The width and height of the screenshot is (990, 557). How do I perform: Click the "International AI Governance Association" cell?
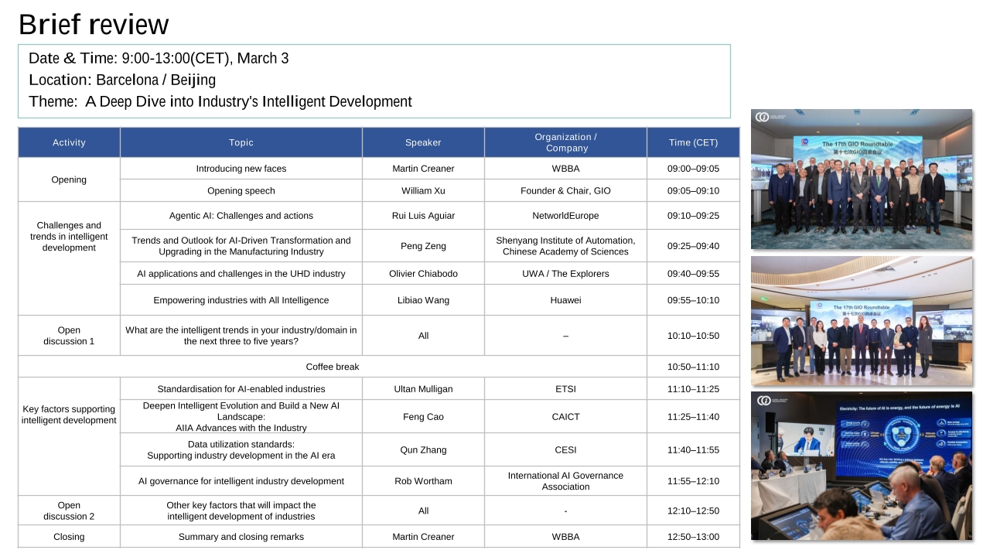pyautogui.click(x=565, y=481)
